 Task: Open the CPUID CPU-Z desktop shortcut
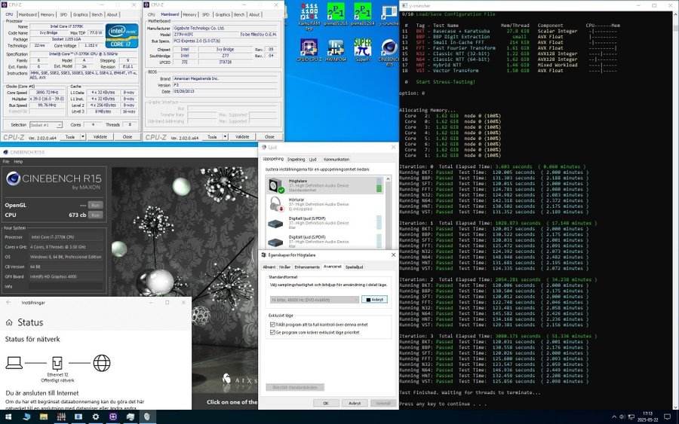309,50
